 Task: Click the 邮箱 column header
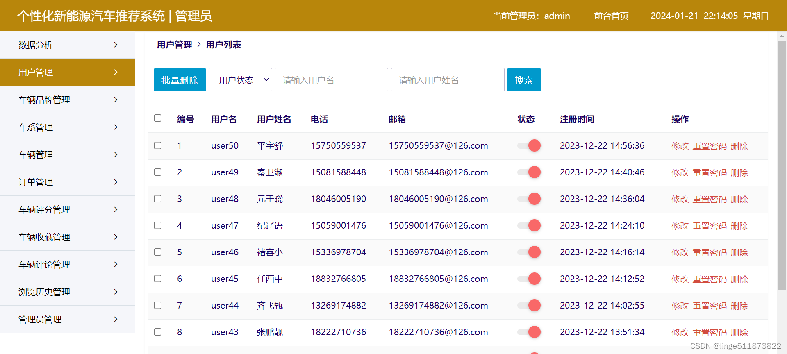click(x=397, y=119)
